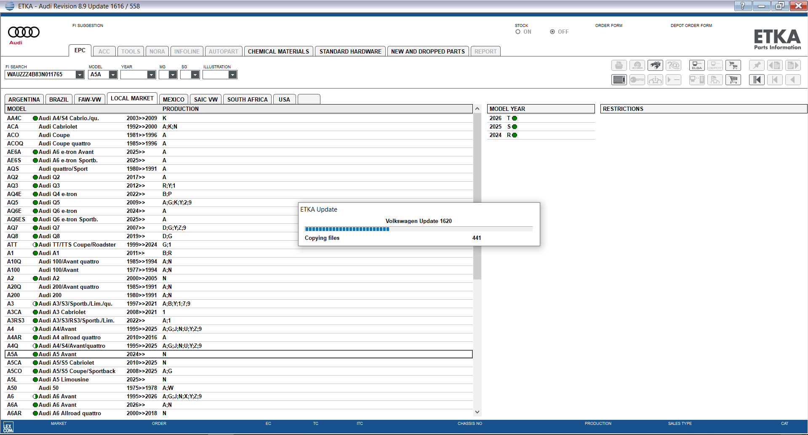Click the key icon in the toolbar

coord(637,80)
